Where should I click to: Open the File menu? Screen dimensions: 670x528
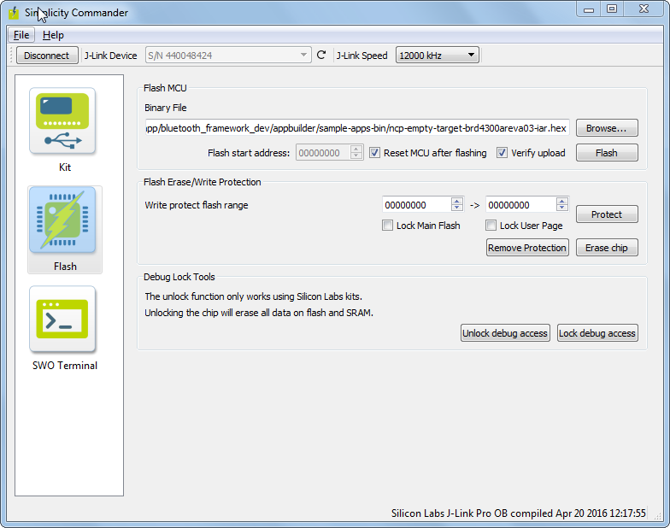point(21,35)
